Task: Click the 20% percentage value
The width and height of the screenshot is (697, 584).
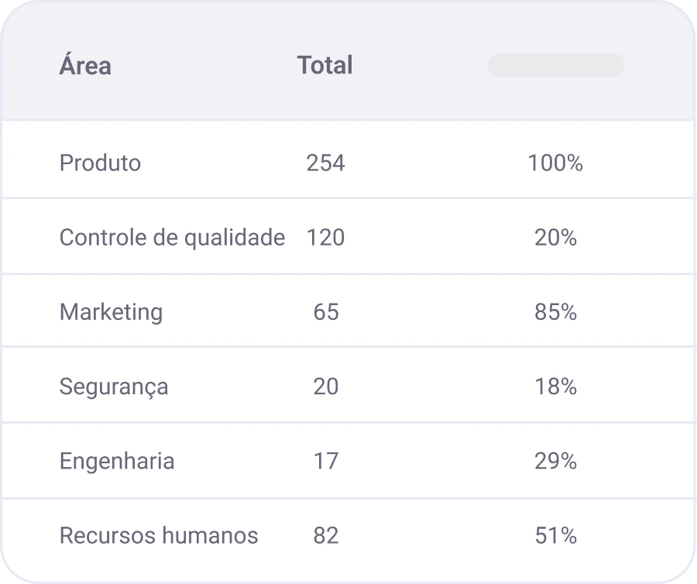Action: pyautogui.click(x=555, y=238)
